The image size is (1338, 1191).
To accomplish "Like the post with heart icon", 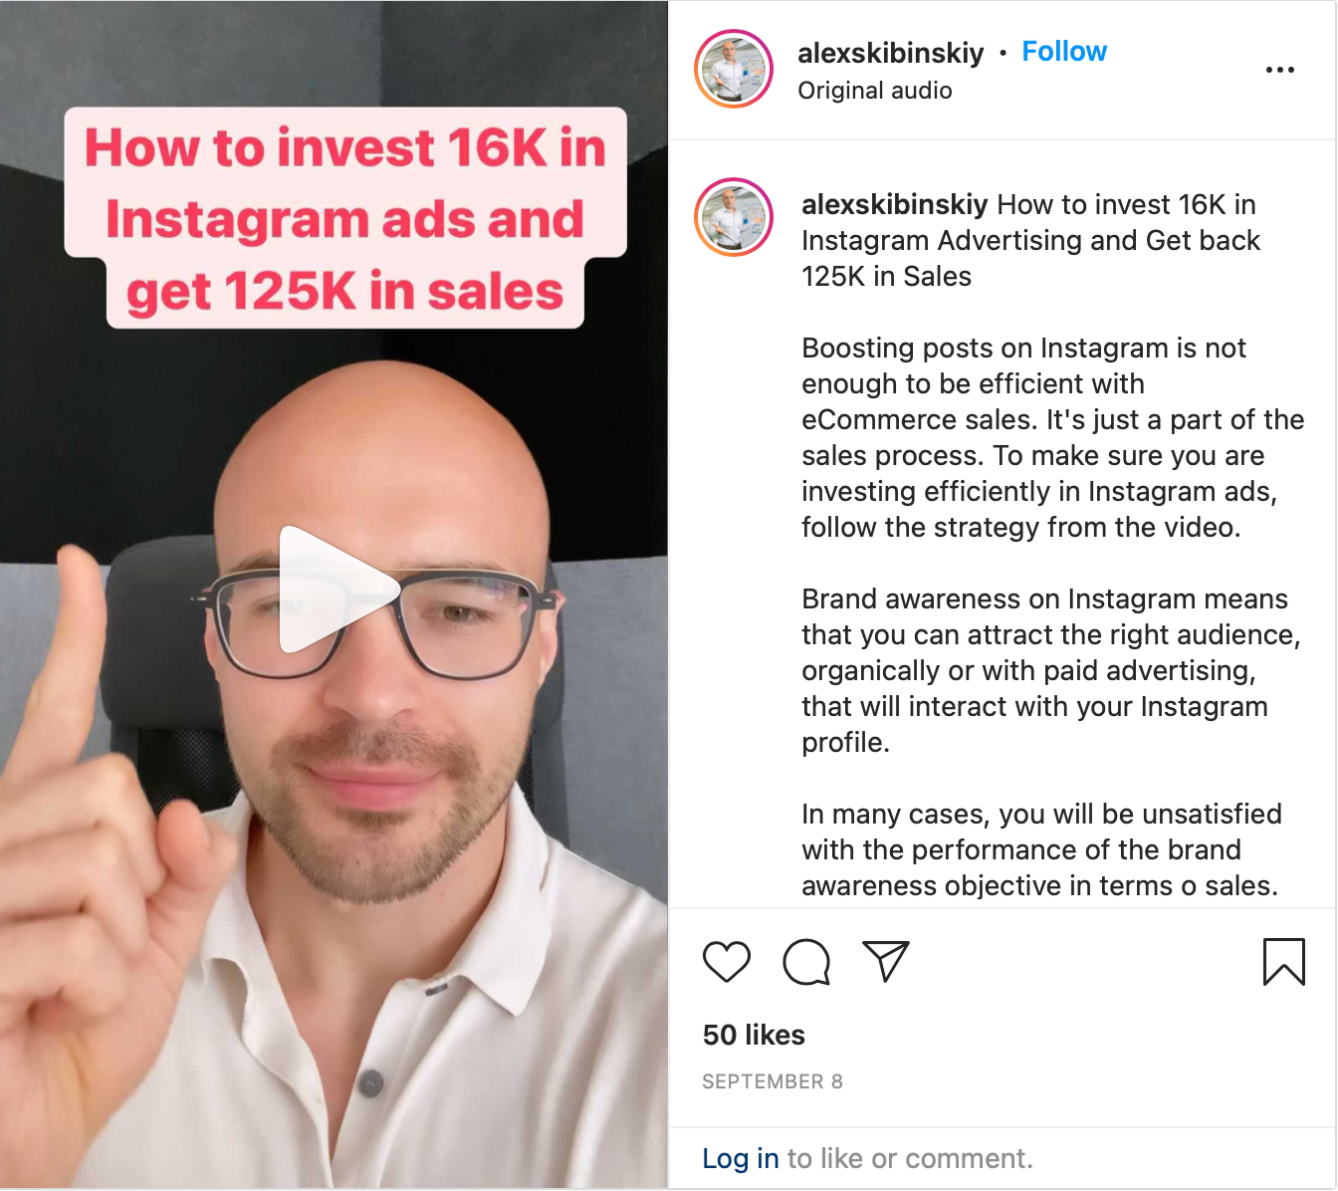I will pos(727,962).
